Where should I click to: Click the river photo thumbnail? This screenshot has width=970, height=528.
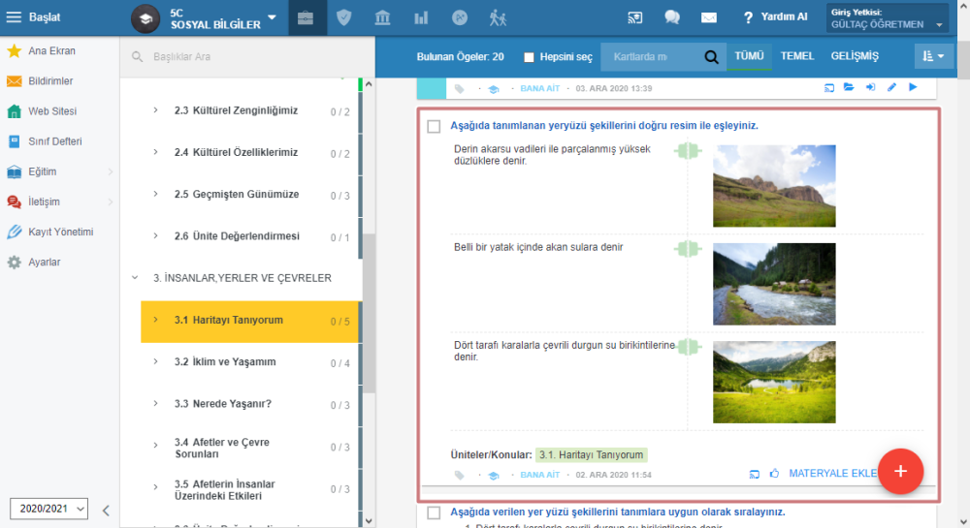774,284
